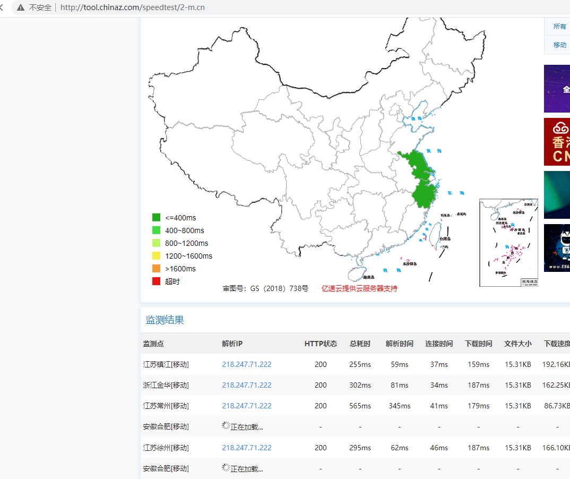Click the 下载时间 column header
This screenshot has width=570, height=479.
(x=478, y=344)
